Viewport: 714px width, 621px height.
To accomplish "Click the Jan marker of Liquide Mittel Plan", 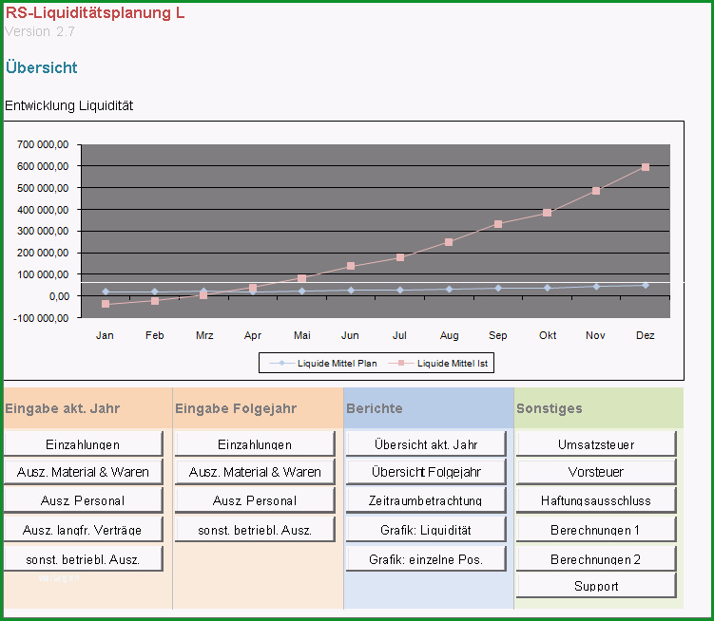I will pos(106,292).
